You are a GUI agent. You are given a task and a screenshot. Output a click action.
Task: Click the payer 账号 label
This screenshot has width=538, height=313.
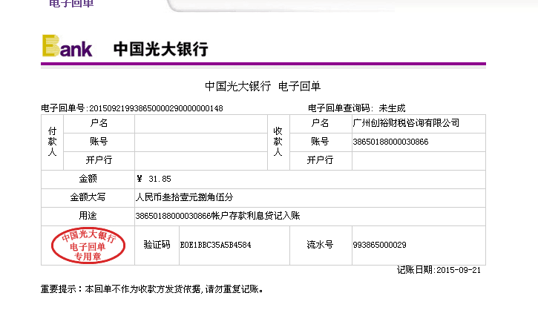(99, 142)
